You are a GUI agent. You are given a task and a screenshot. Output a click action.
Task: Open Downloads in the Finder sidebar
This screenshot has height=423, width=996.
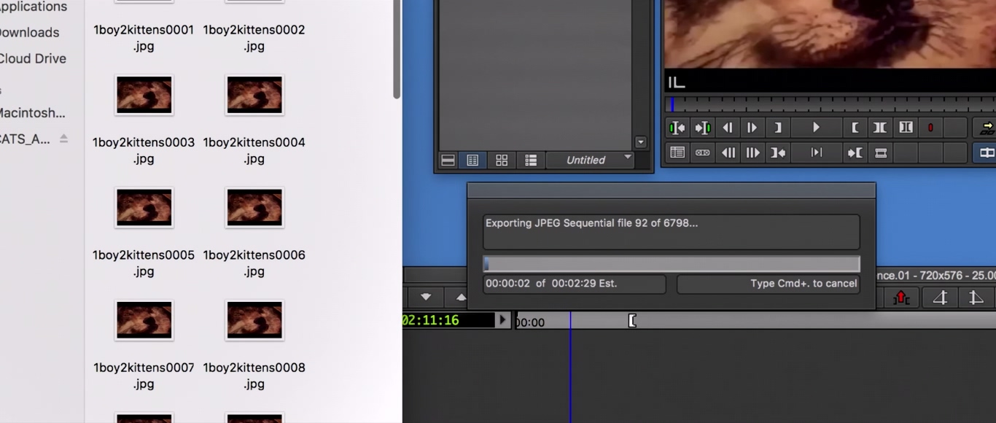click(x=29, y=32)
